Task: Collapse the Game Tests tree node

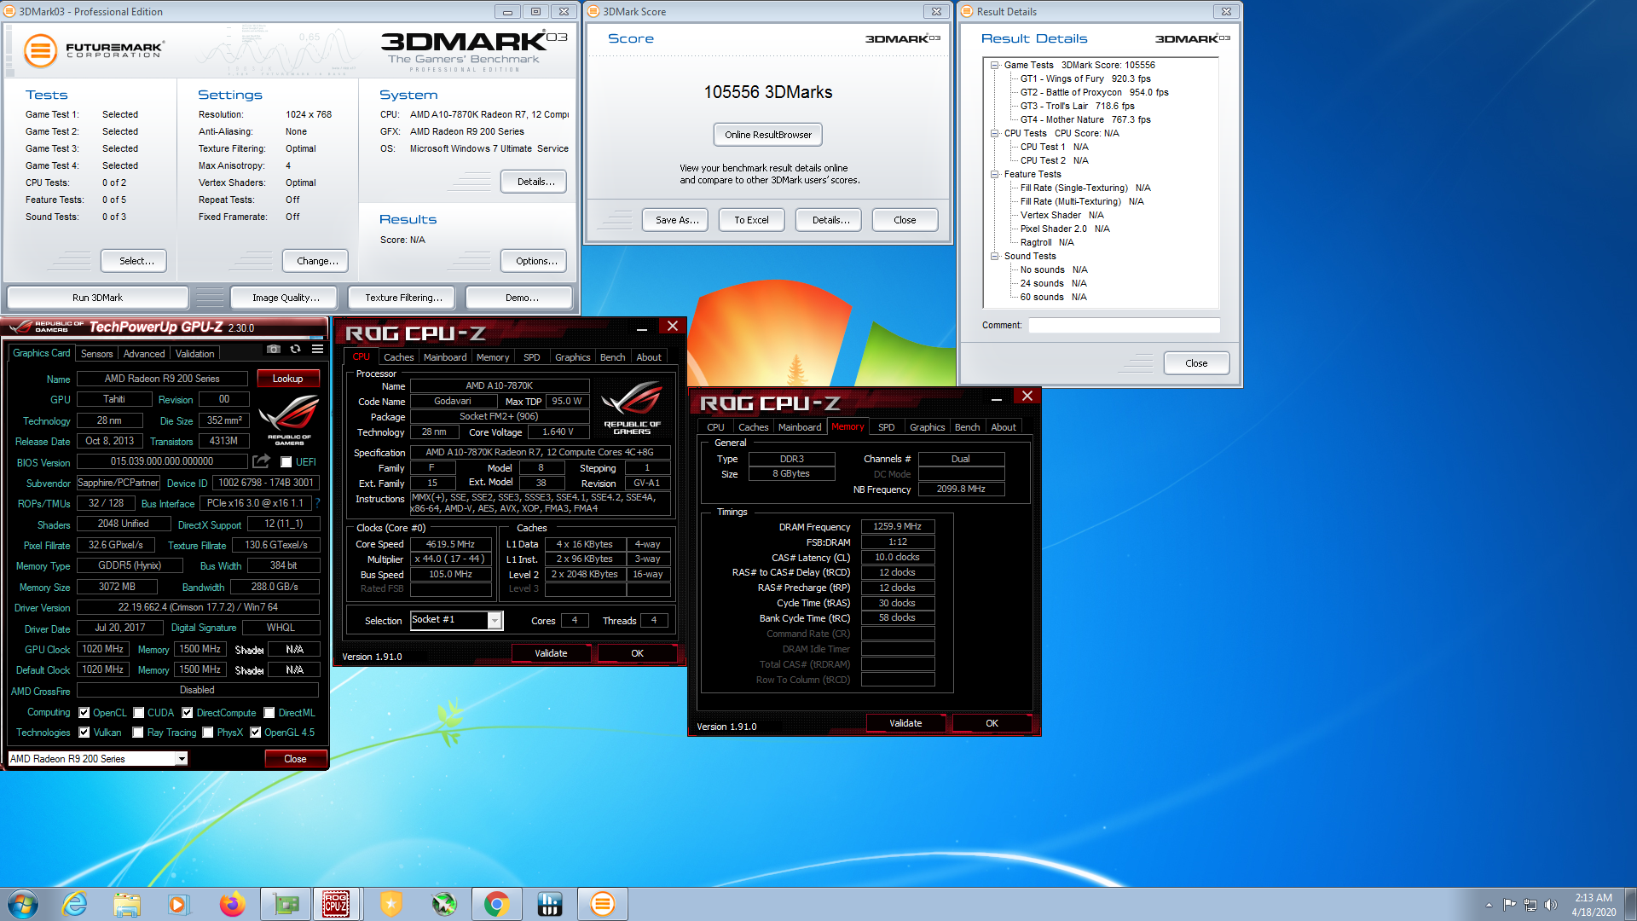Action: [x=994, y=65]
